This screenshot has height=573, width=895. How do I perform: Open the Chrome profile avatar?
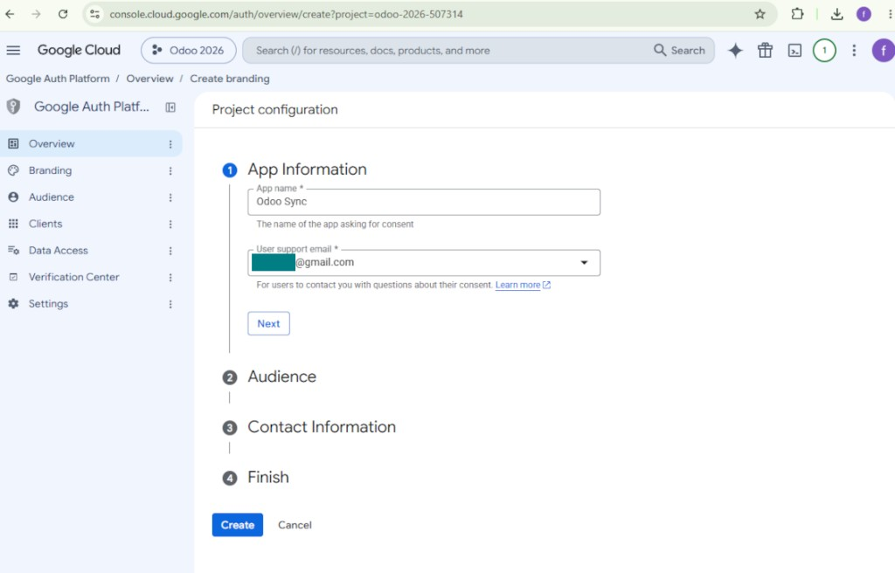(x=864, y=14)
